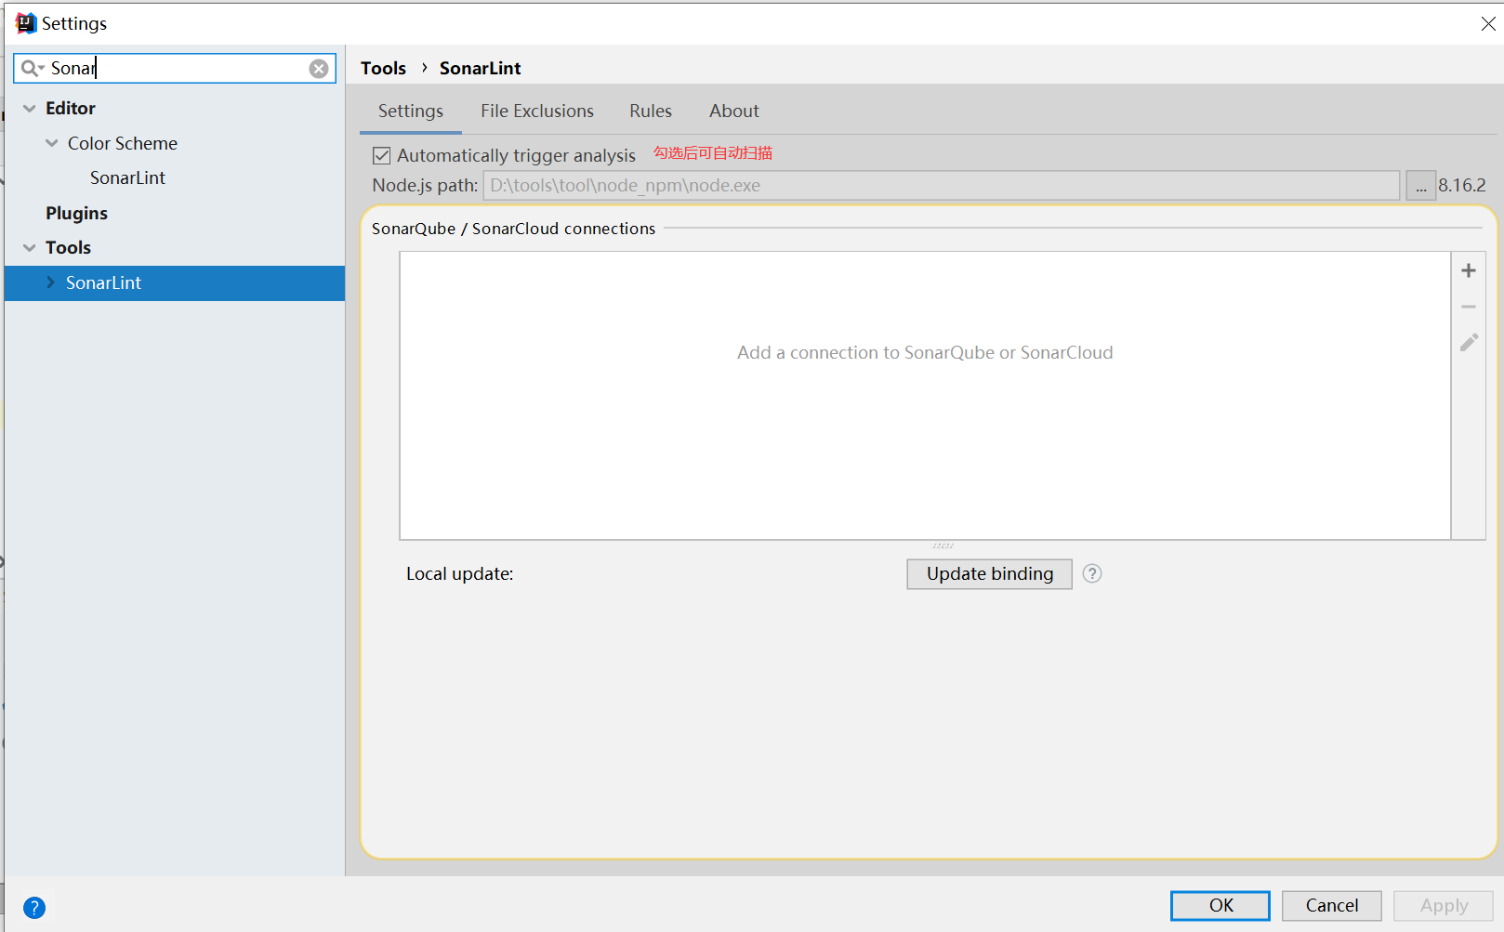Collapse the Color Scheme tree node

click(x=52, y=143)
